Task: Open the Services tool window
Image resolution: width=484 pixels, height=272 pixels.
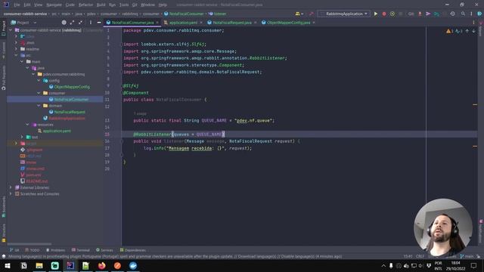Action: (104, 250)
